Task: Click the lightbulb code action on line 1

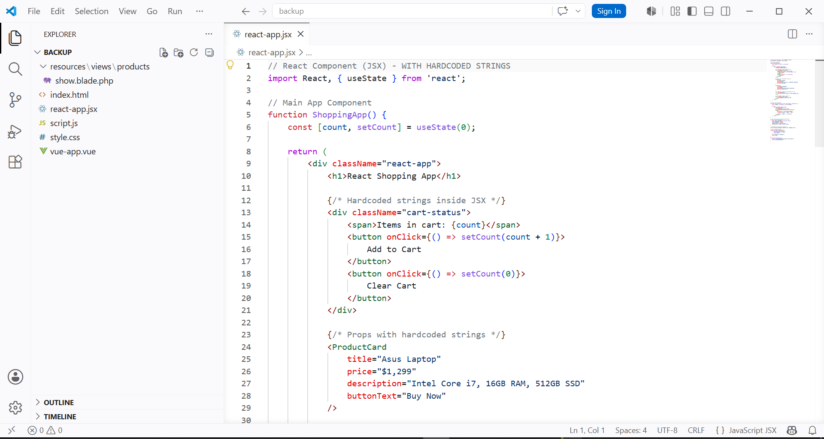Action: (230, 65)
